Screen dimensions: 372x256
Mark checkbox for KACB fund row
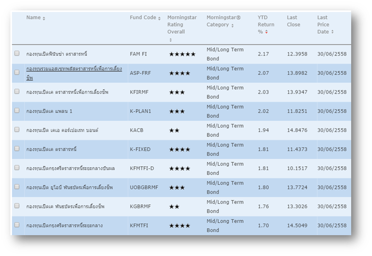[x=17, y=129]
